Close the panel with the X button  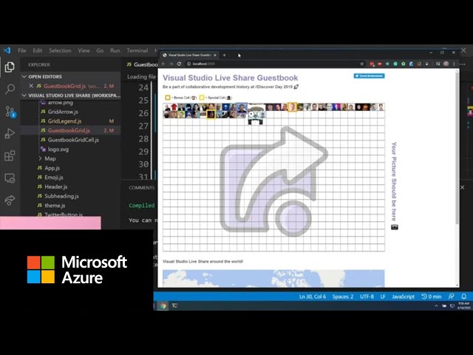[463, 187]
